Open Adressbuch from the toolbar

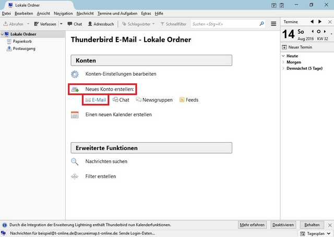[101, 24]
